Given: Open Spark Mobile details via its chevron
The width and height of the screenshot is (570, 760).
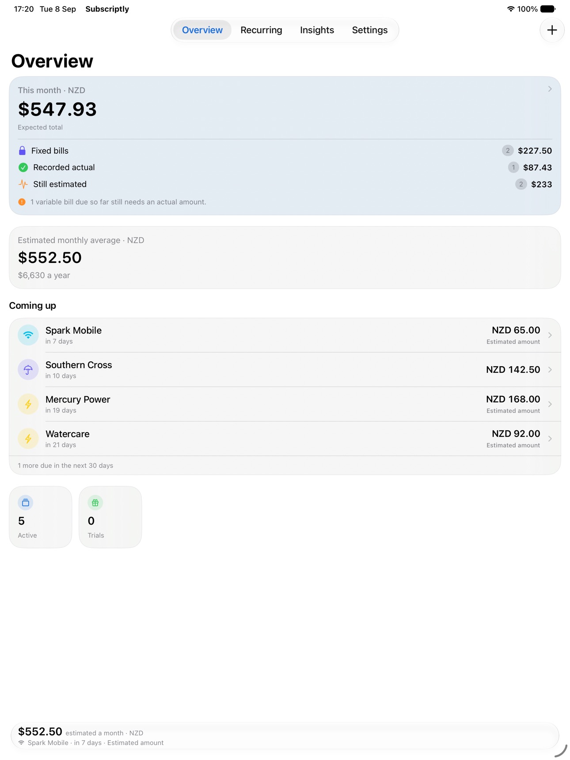Looking at the screenshot, I should click(x=550, y=335).
